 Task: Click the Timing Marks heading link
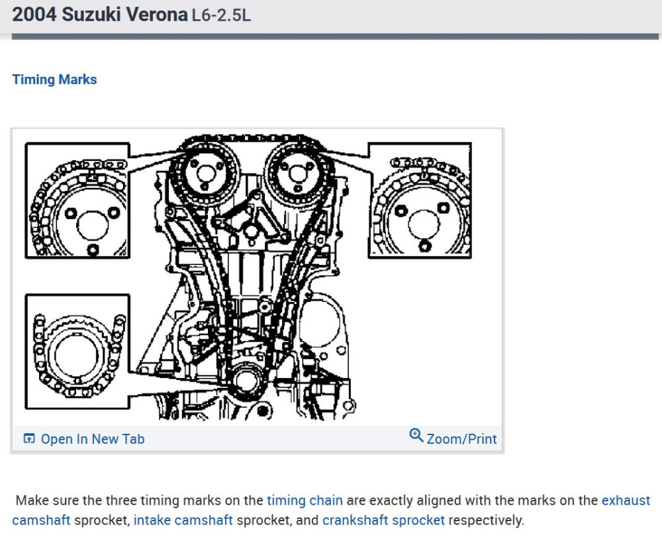(54, 79)
